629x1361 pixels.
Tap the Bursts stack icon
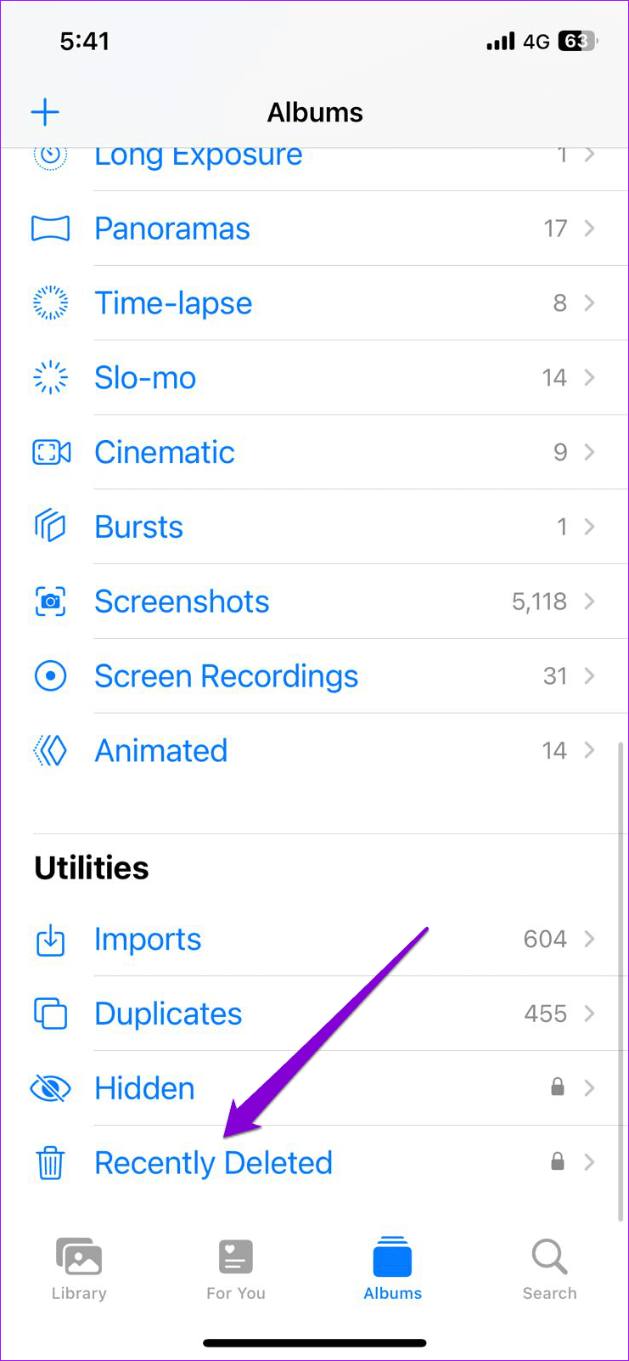(50, 527)
